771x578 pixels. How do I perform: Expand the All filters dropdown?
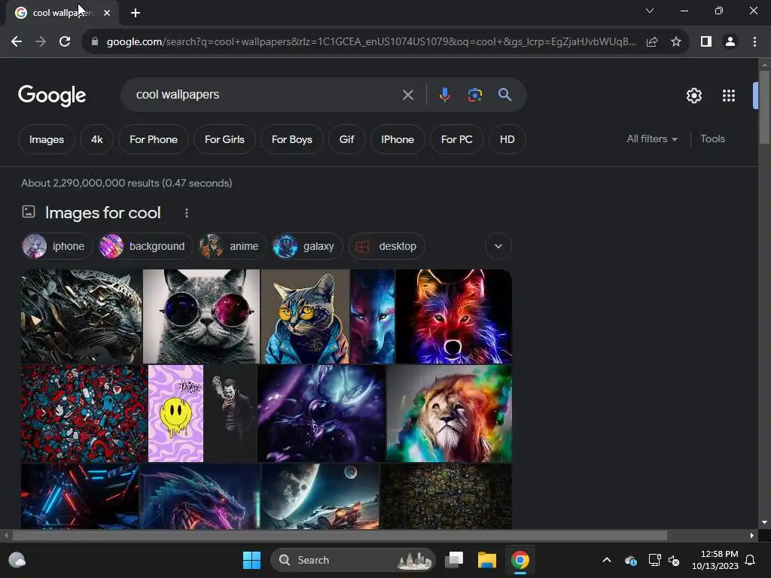(652, 139)
